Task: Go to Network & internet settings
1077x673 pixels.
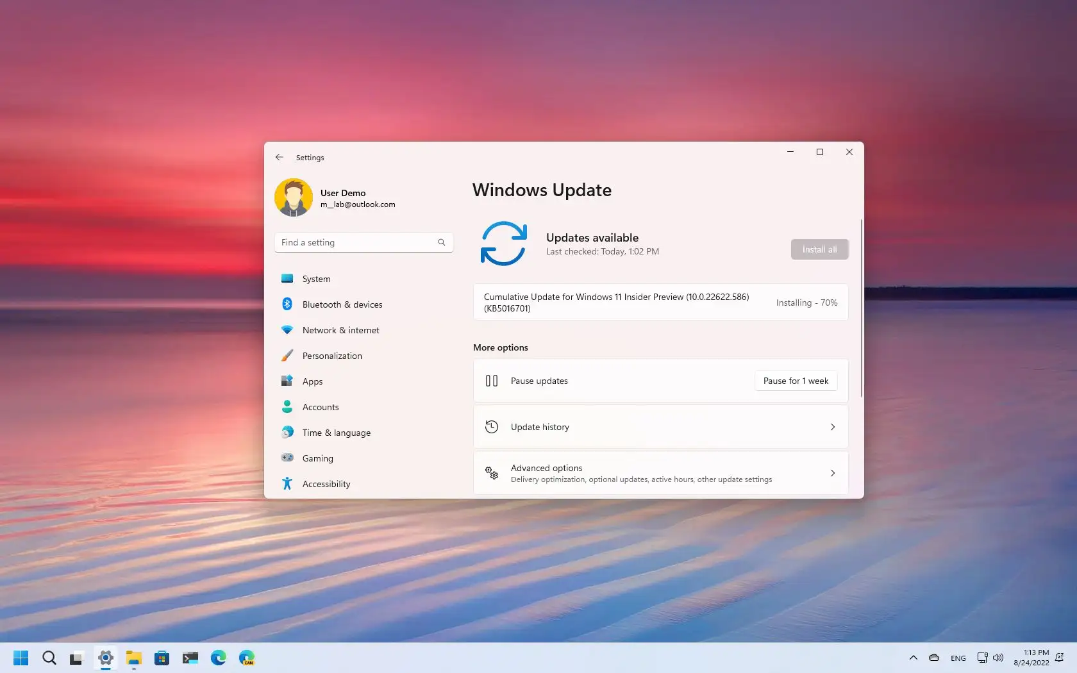Action: coord(364,330)
